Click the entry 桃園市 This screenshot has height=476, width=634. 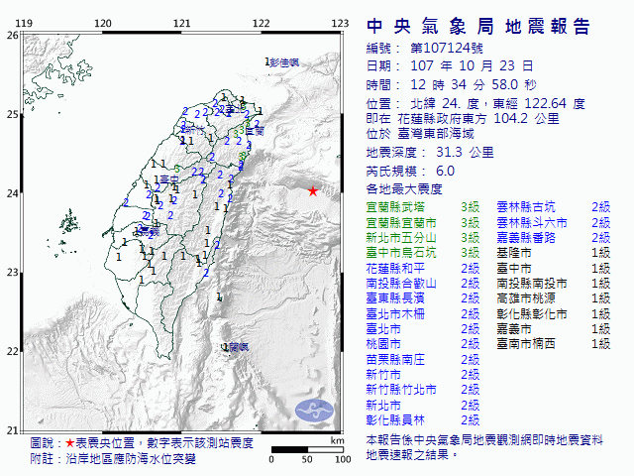383,344
